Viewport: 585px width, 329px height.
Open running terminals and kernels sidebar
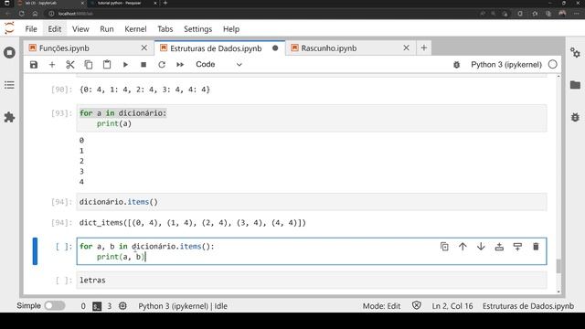click(9, 53)
